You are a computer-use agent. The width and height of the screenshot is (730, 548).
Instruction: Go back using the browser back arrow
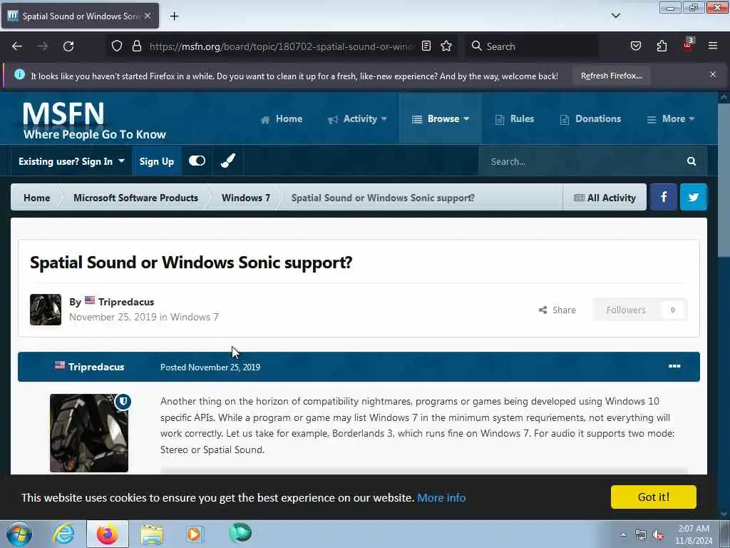(17, 46)
